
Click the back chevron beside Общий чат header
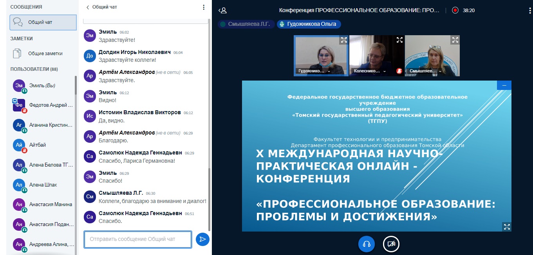click(88, 7)
